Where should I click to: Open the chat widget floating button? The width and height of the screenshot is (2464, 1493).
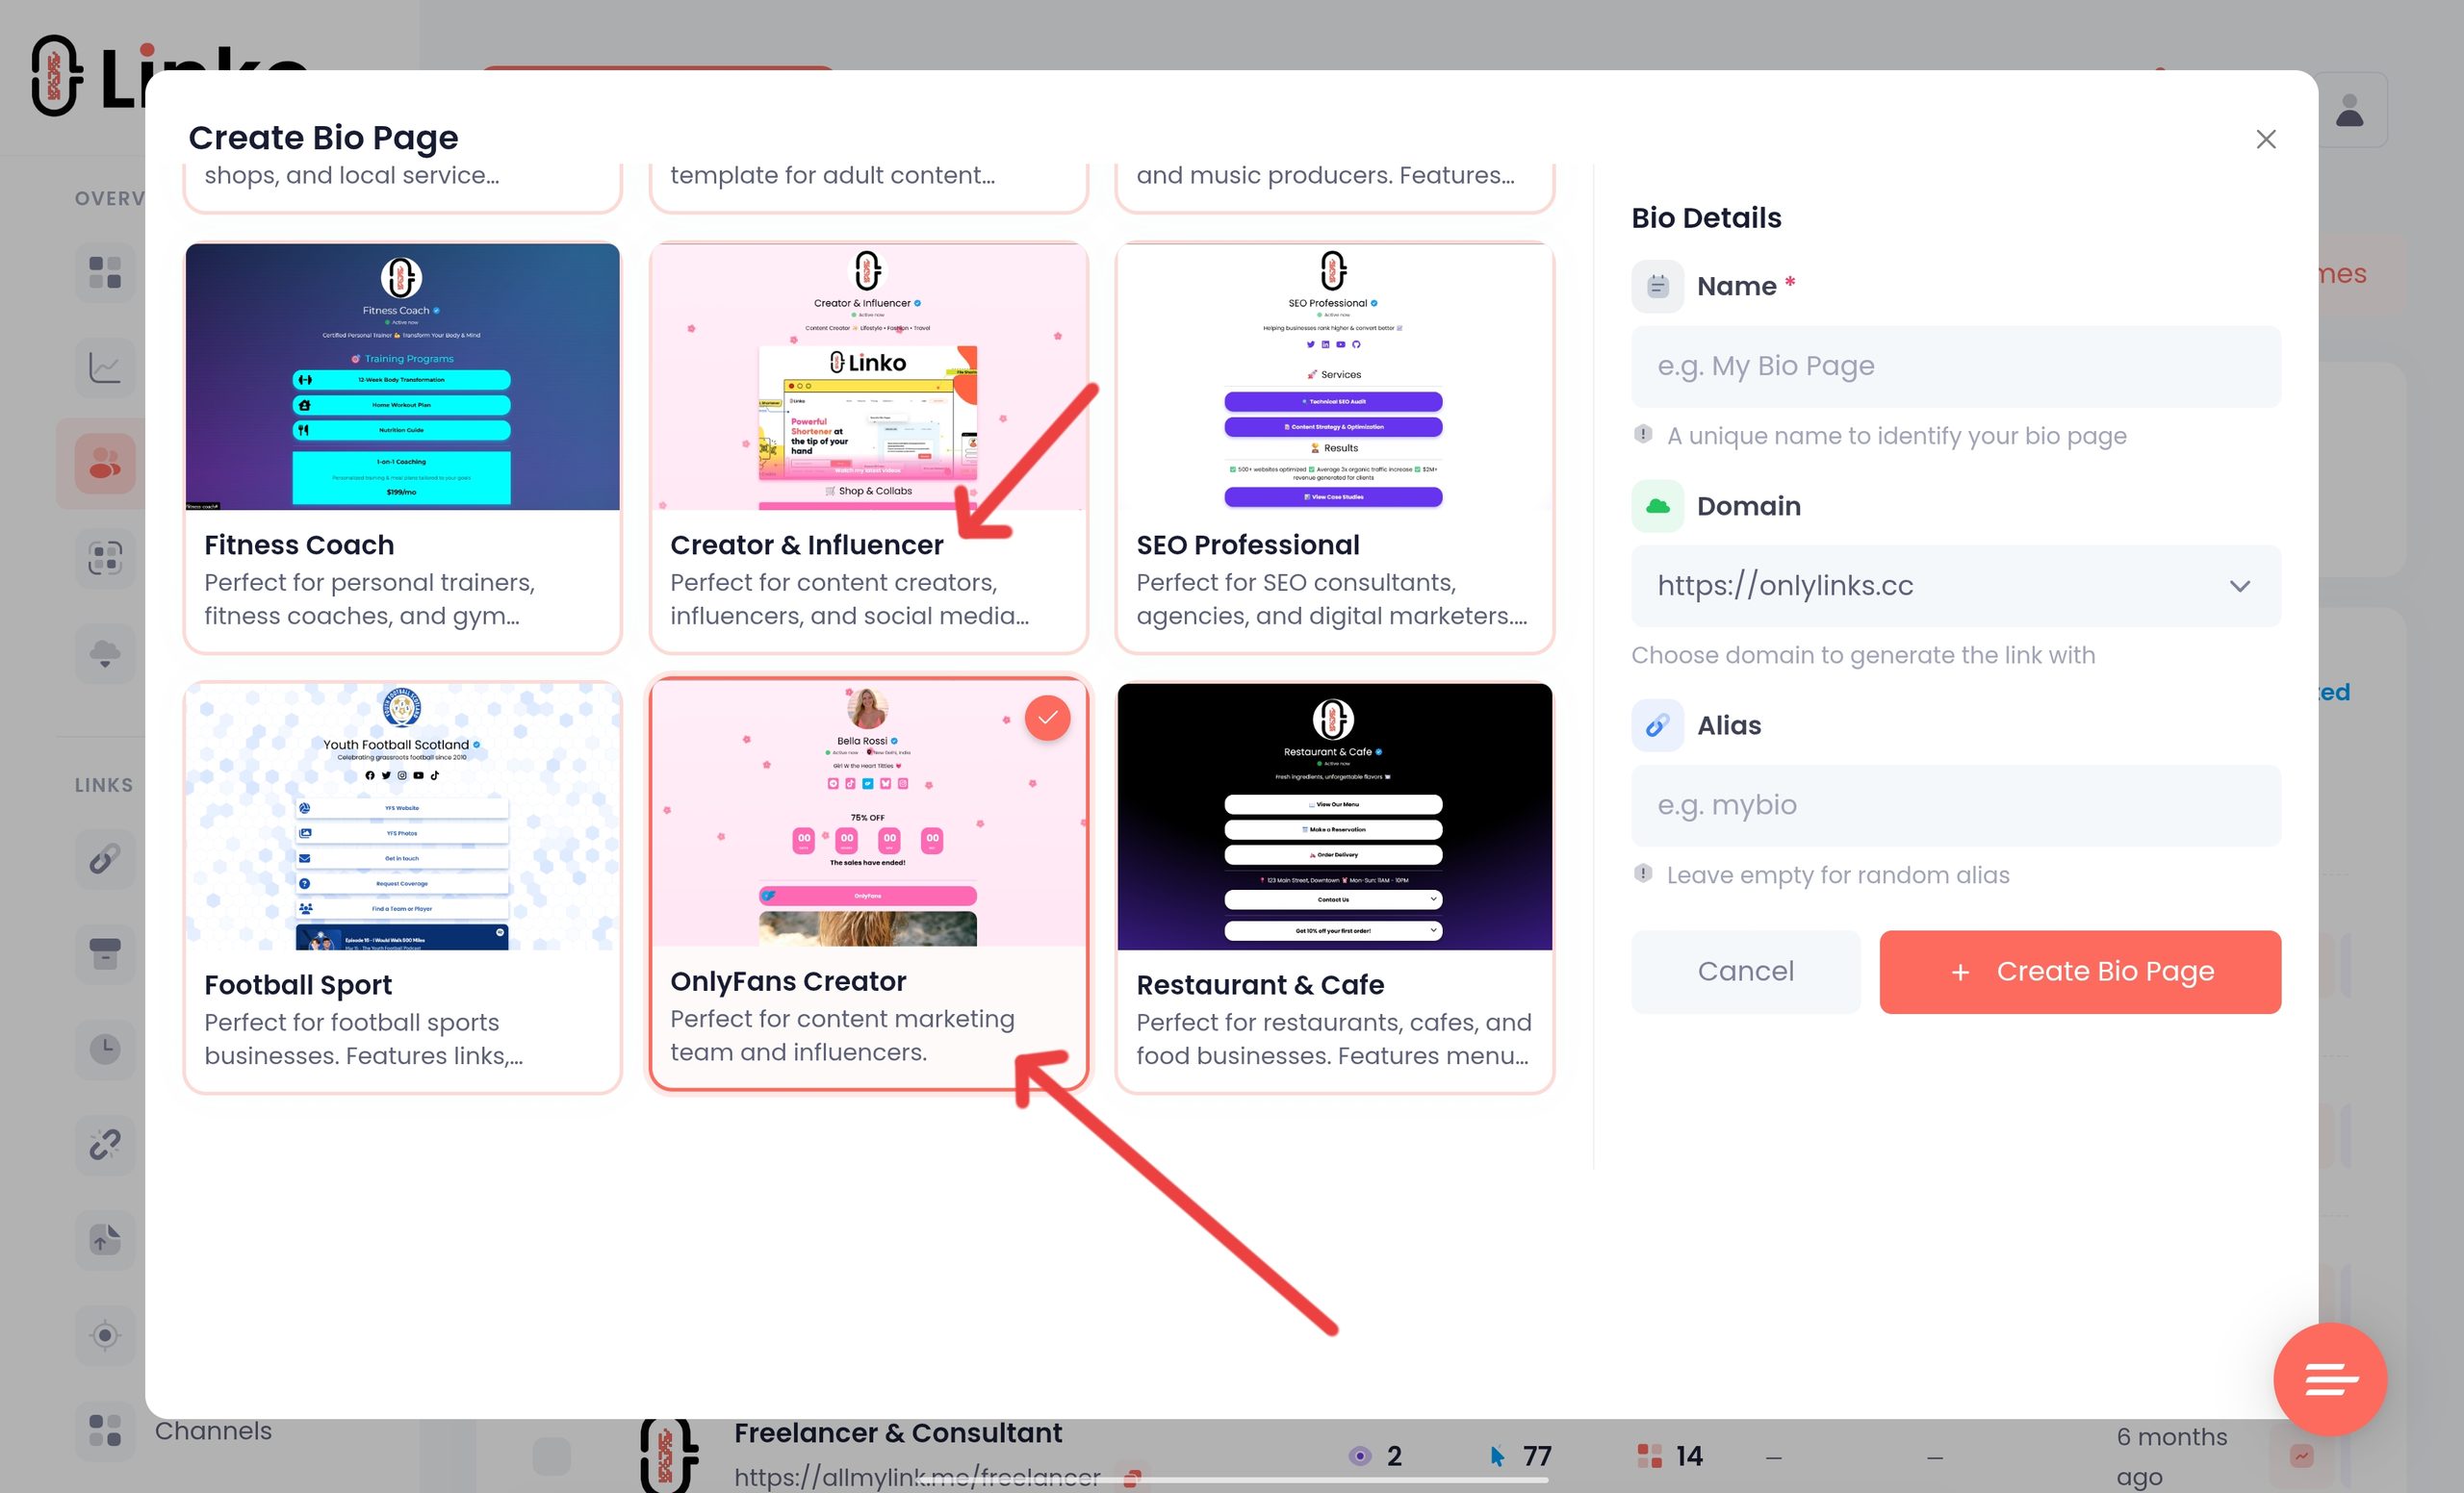point(2329,1379)
